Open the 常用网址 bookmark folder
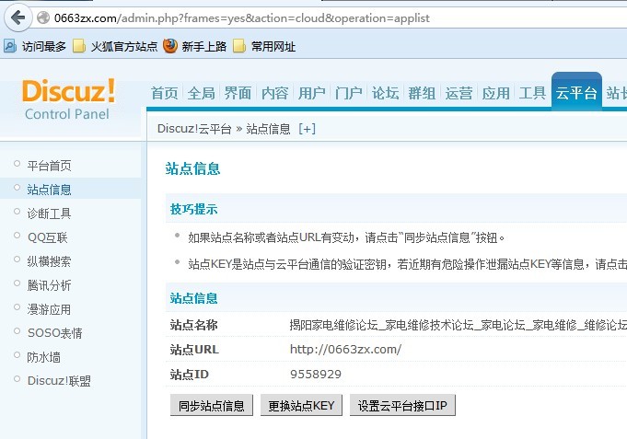 coord(264,46)
